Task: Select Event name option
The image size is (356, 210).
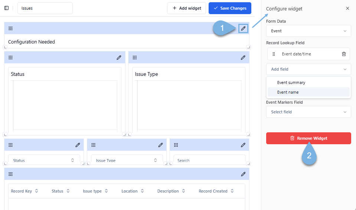Action: tap(288, 92)
